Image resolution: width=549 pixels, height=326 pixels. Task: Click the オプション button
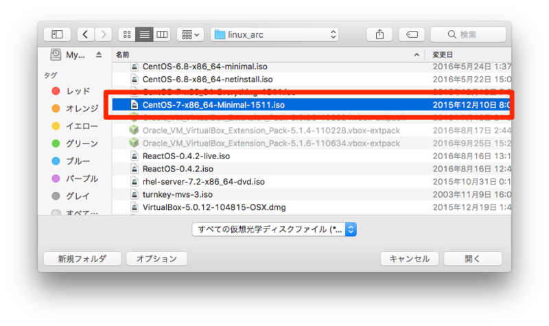coord(156,259)
